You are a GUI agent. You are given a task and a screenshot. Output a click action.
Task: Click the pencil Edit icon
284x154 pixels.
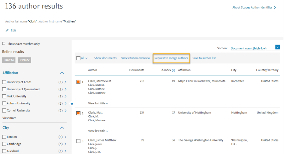(x=7, y=30)
